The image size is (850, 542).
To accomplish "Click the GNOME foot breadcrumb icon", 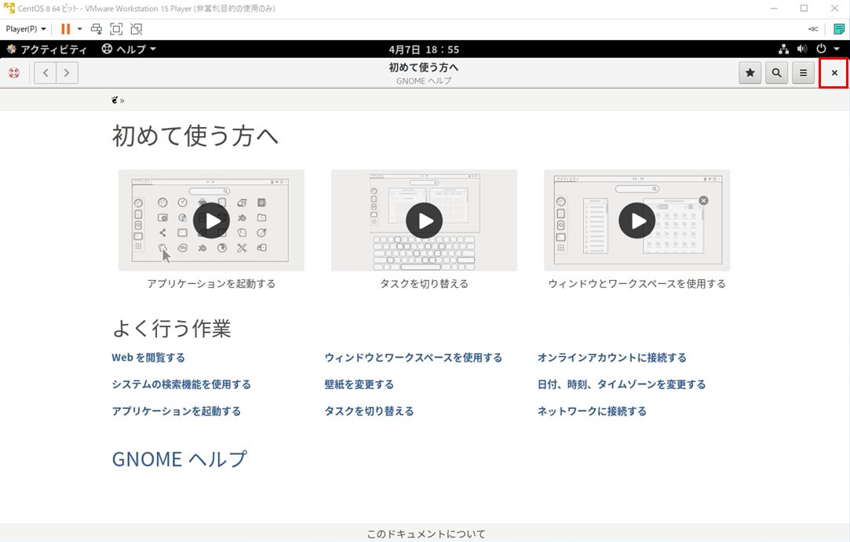I will [x=115, y=100].
